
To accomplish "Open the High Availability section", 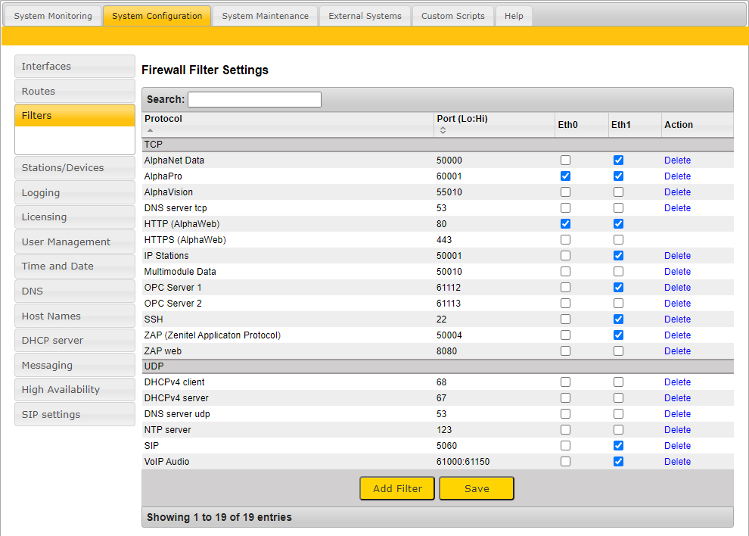I will click(x=74, y=390).
